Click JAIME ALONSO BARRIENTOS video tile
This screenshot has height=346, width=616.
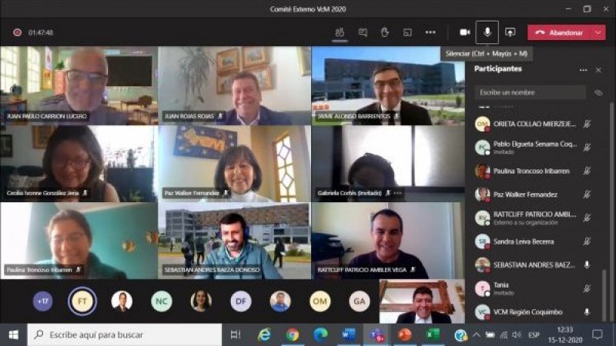click(x=388, y=85)
